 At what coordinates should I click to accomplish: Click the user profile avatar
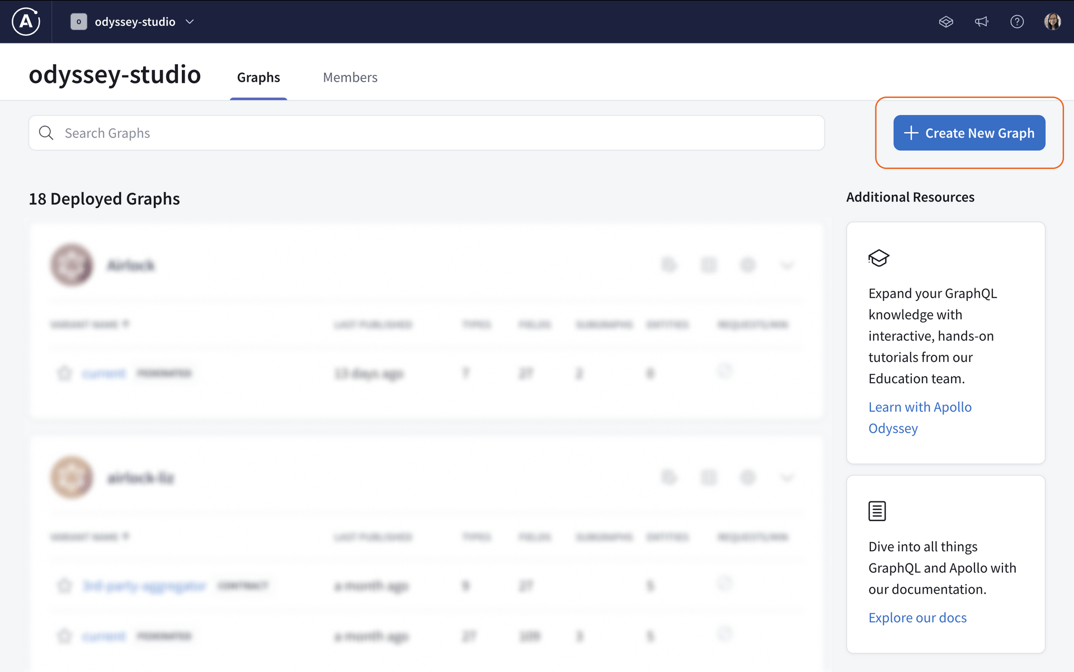tap(1052, 22)
